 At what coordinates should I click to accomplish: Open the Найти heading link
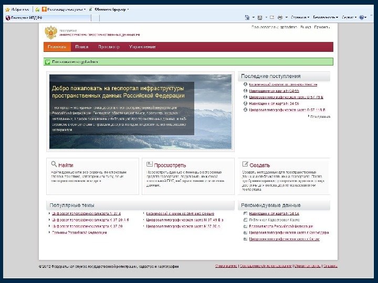tap(66, 165)
